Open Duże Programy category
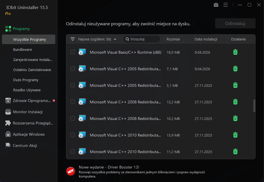Image resolution: width=264 pixels, height=182 pixels. [26, 80]
